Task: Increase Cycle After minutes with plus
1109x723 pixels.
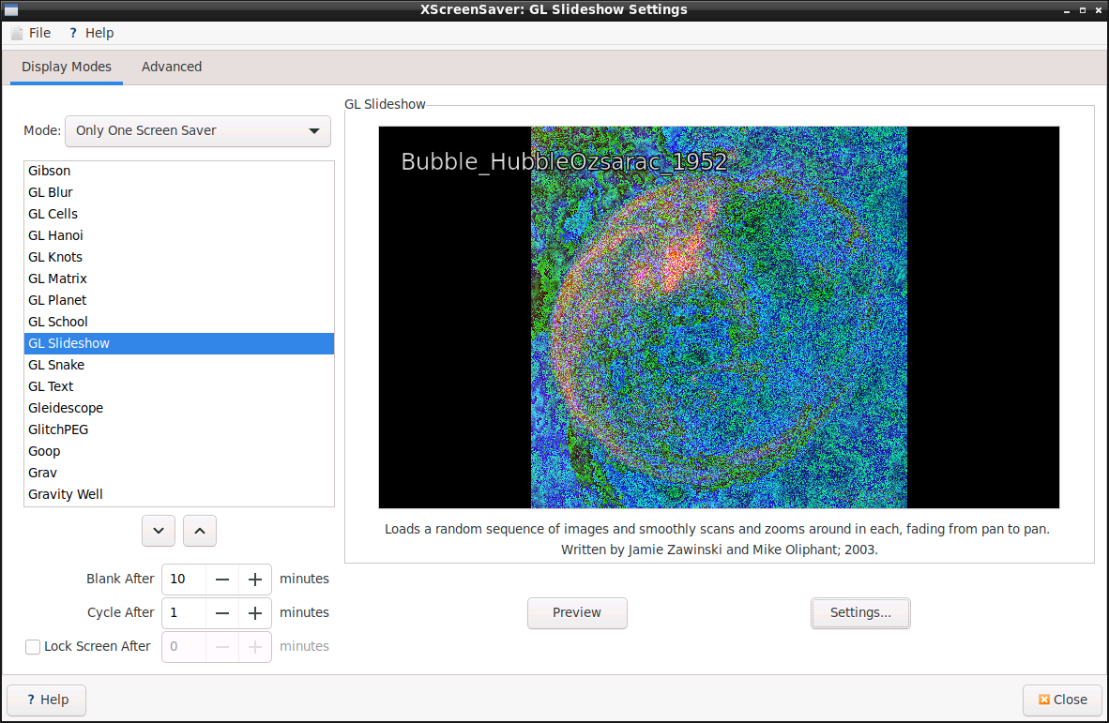Action: pyautogui.click(x=254, y=613)
